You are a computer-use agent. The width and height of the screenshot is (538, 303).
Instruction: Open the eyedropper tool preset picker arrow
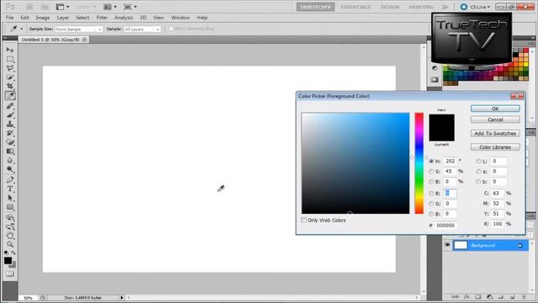[21, 29]
